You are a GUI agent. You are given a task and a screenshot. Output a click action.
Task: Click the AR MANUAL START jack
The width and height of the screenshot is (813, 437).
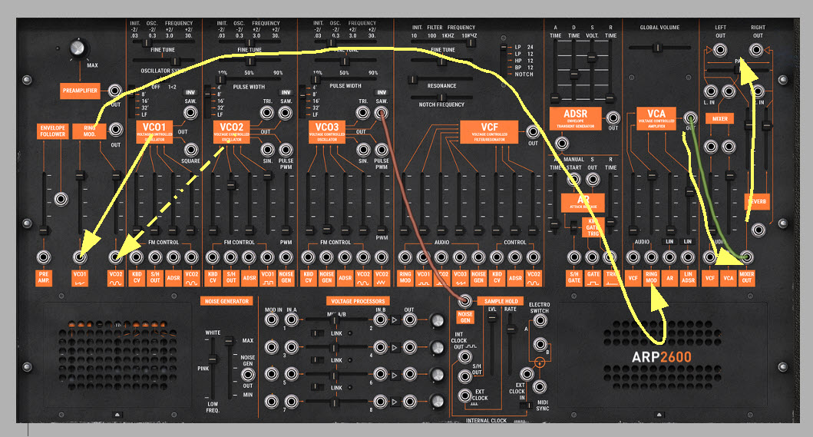[573, 180]
